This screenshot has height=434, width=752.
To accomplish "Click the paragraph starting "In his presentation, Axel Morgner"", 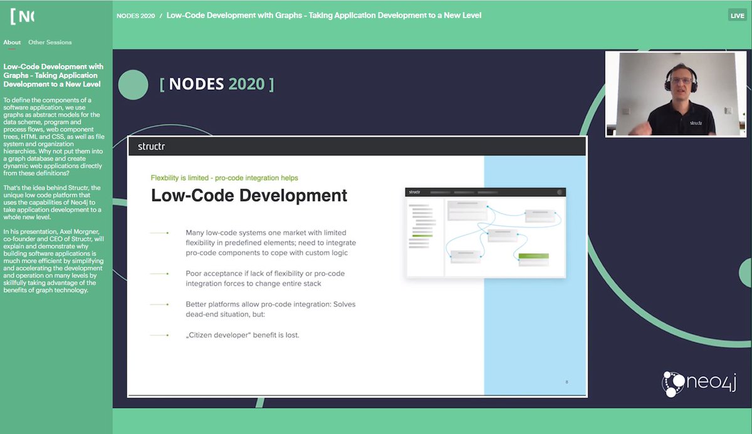I will point(53,261).
